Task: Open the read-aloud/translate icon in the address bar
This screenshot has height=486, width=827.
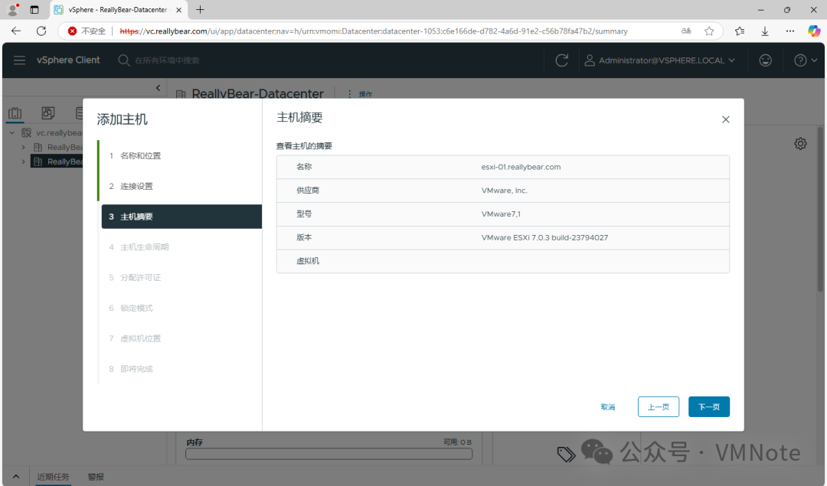Action: [685, 31]
